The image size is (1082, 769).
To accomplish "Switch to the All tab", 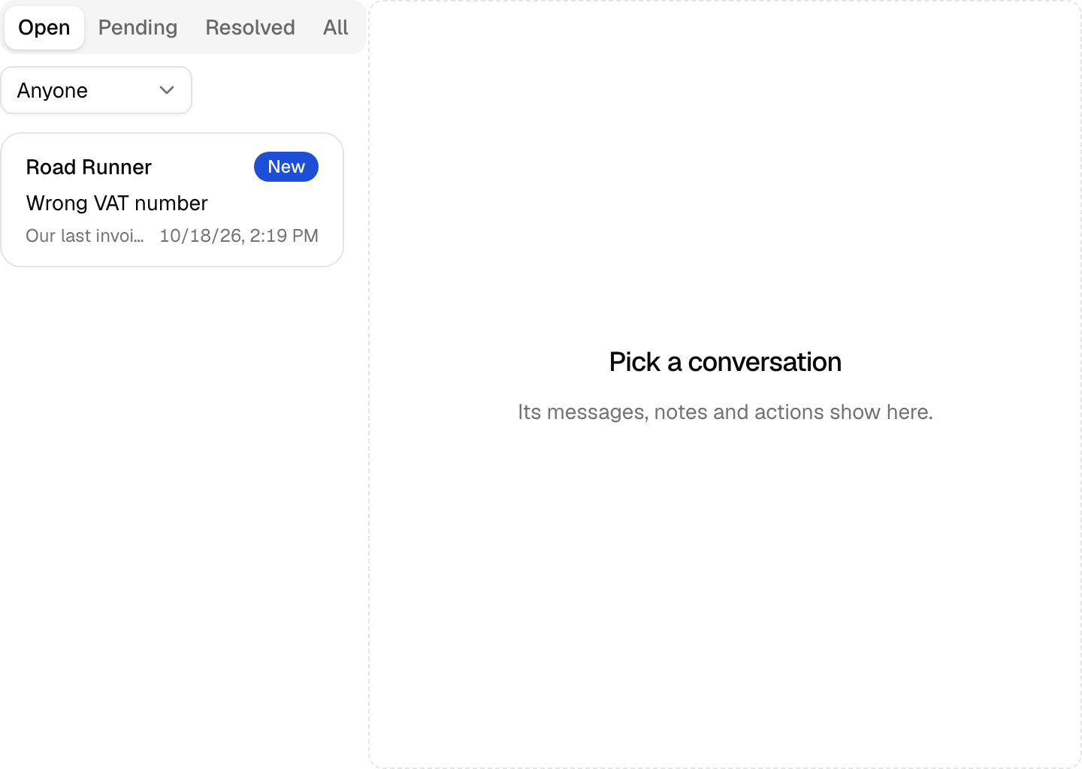I will coord(335,28).
